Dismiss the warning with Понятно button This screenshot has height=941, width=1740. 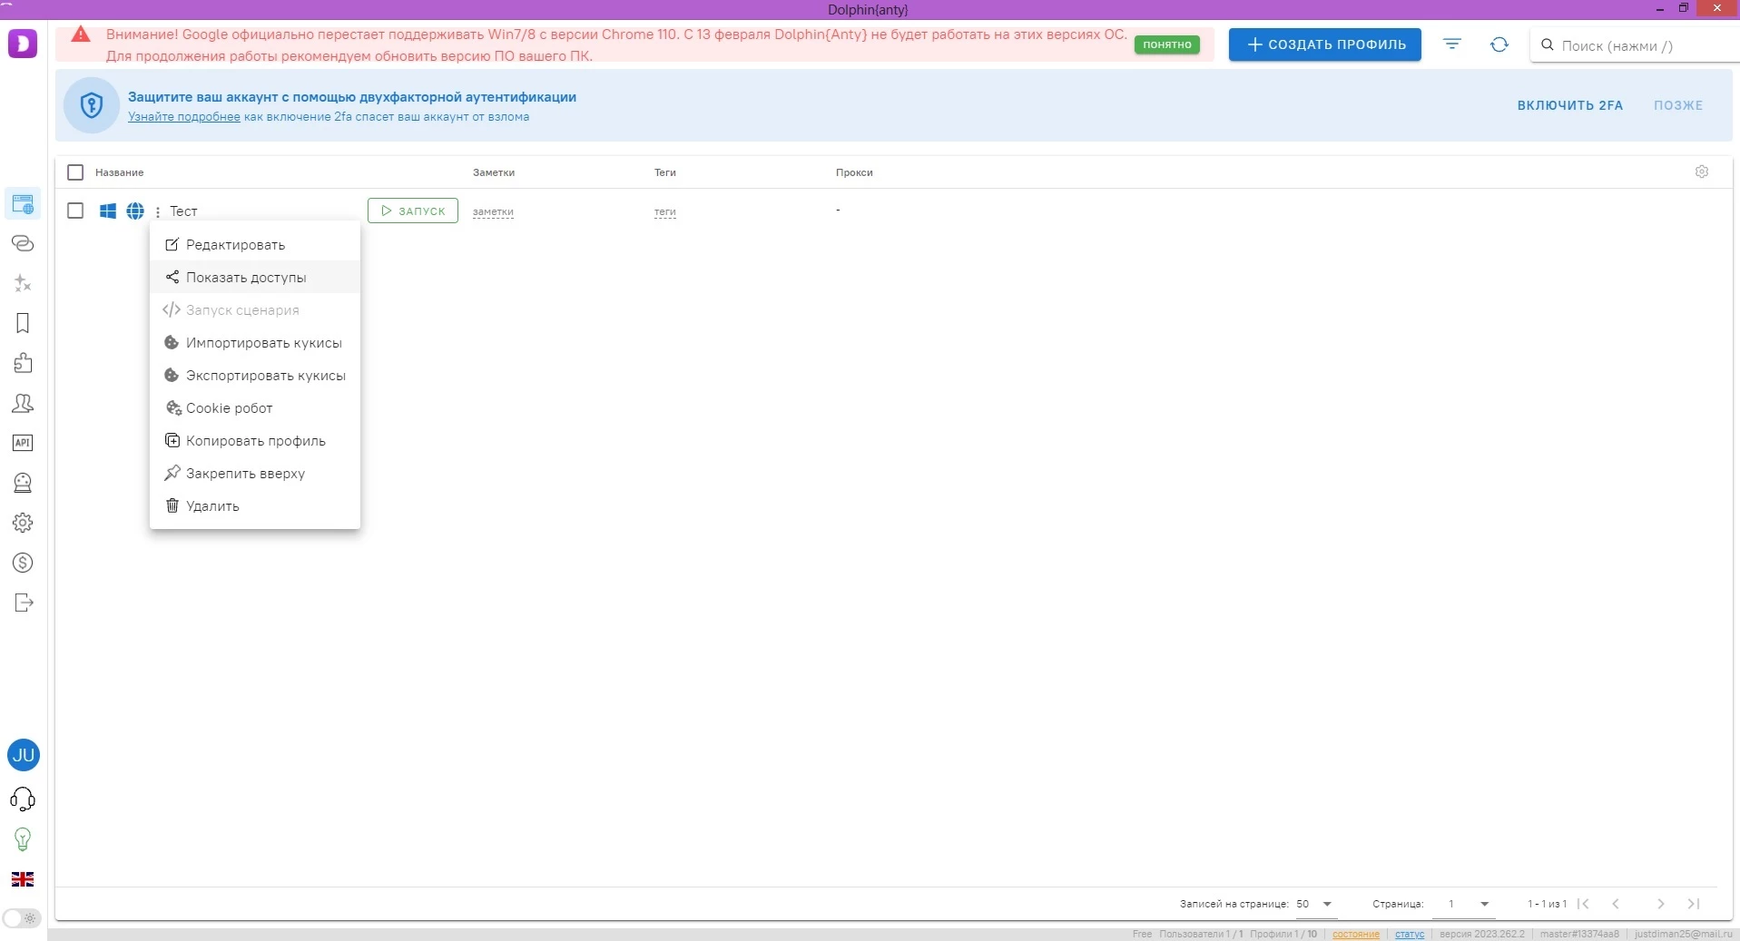coord(1167,44)
